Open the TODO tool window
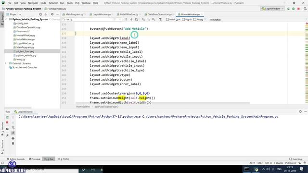Screen dimensions: 308x173 63,159
